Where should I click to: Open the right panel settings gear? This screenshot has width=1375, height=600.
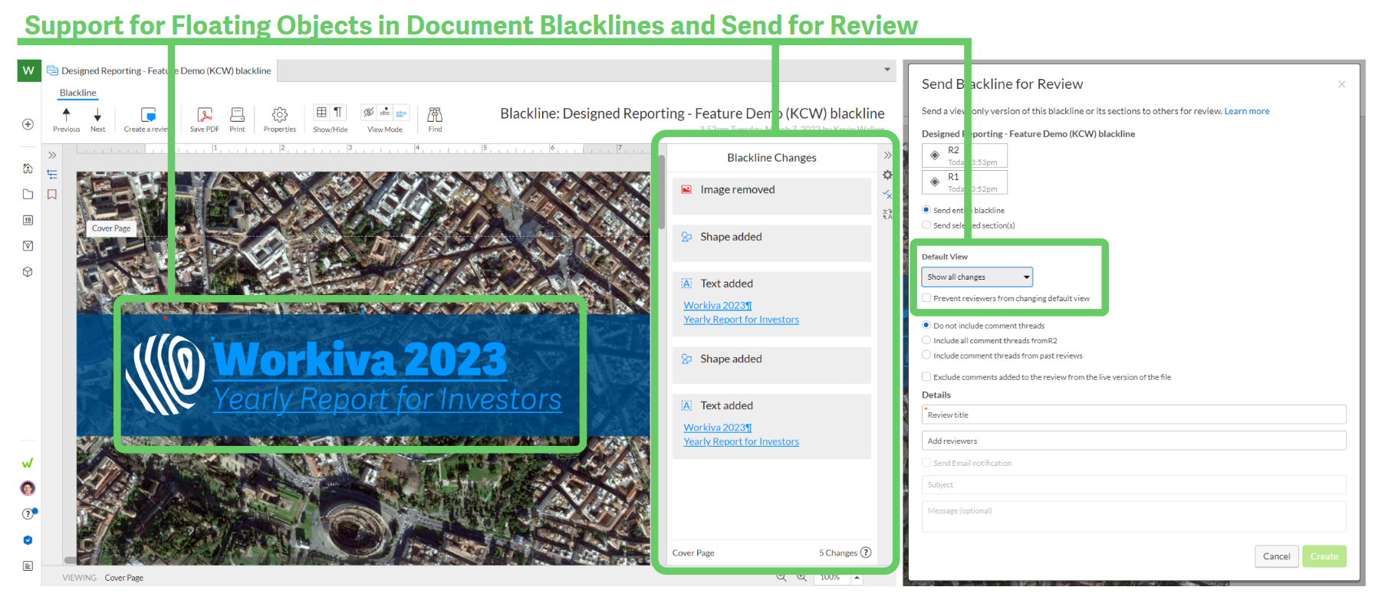tap(887, 175)
